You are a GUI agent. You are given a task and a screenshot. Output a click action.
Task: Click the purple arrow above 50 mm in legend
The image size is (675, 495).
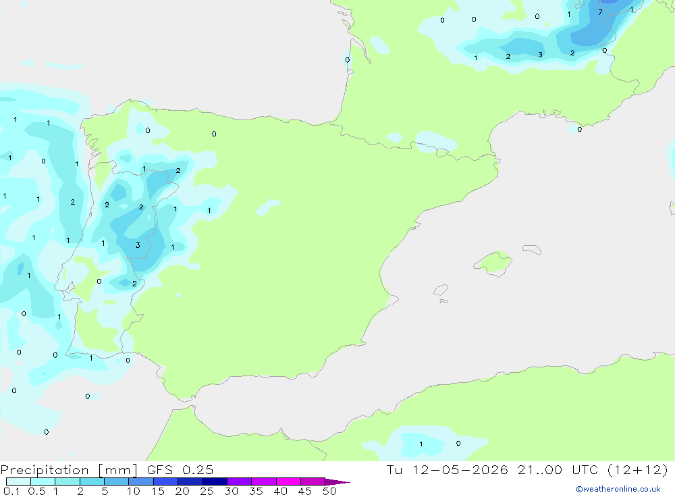tap(338, 481)
